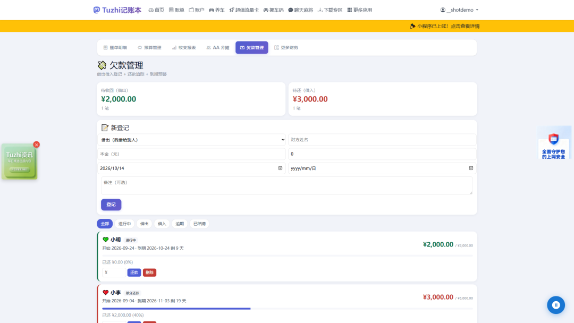Focus the 本金（元）input field
Screen dimensions: 574x323
191,154
